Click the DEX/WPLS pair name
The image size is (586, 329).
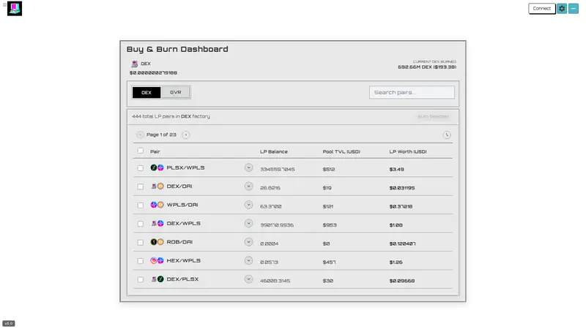point(184,224)
